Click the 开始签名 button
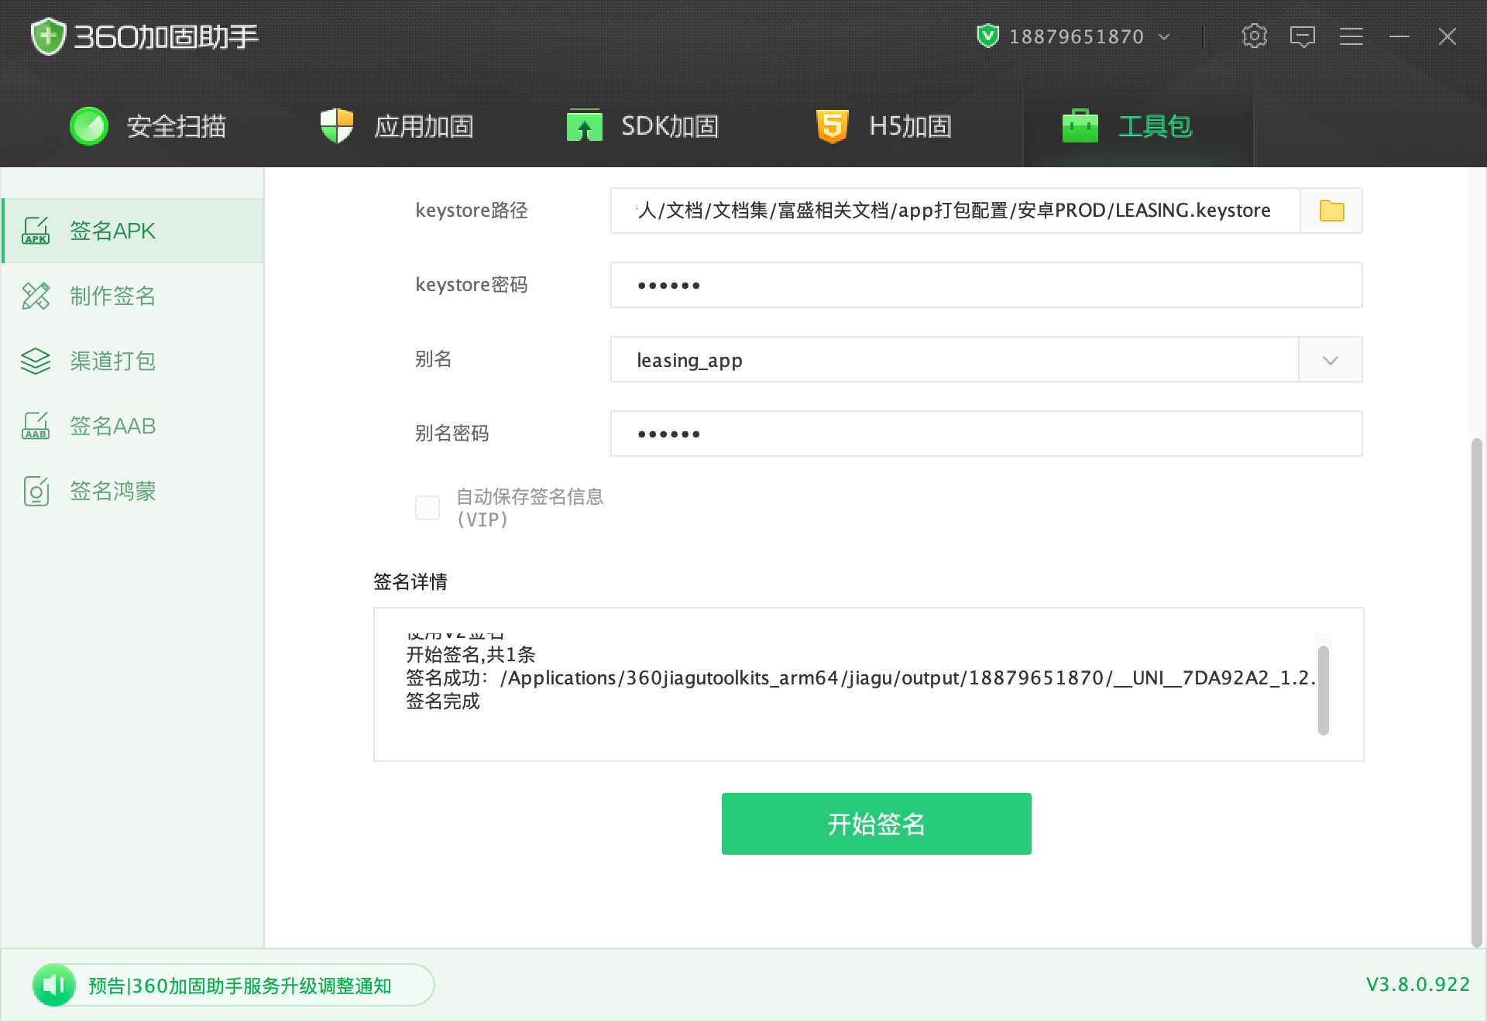 click(x=875, y=823)
